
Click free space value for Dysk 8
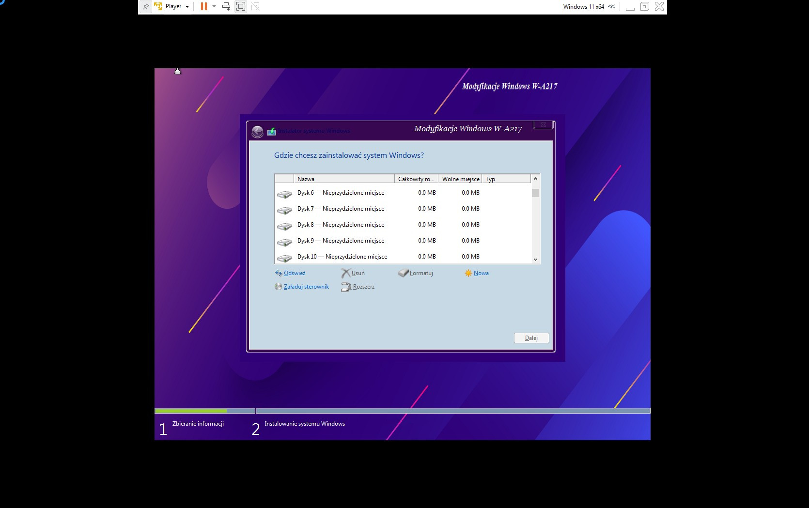(470, 225)
